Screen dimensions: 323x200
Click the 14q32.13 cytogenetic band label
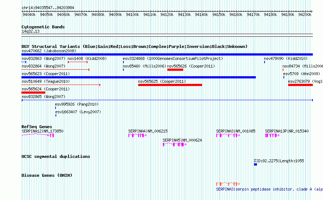[30, 31]
